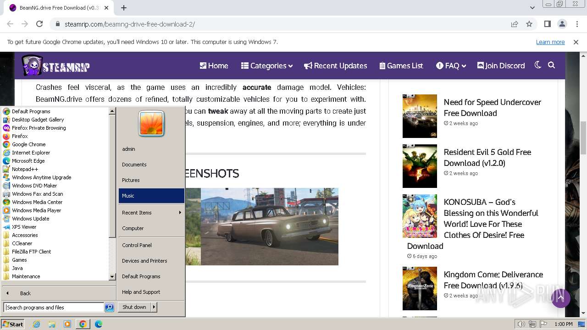Expand the Java folder

(x=17, y=268)
